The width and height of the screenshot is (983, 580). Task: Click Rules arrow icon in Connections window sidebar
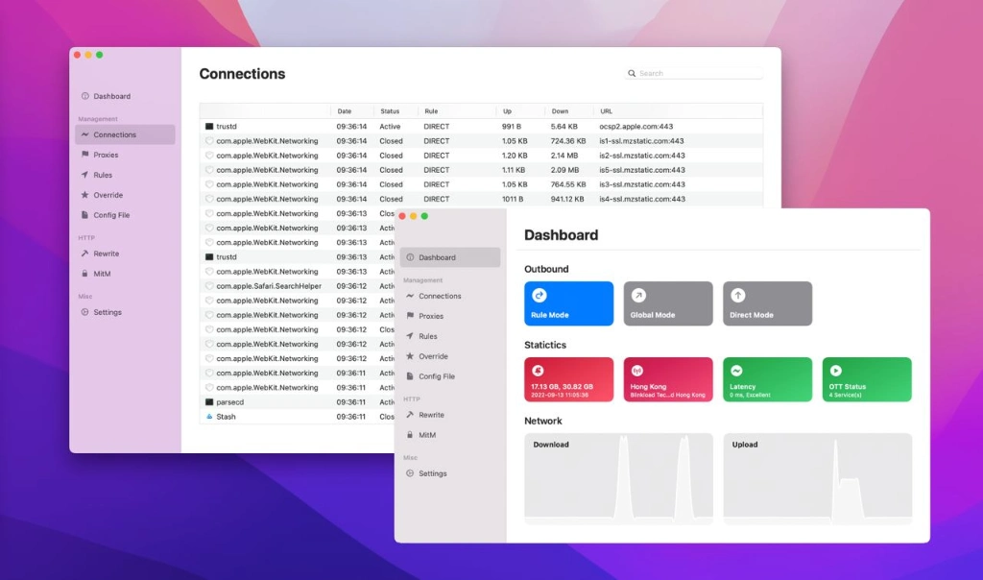pyautogui.click(x=85, y=175)
